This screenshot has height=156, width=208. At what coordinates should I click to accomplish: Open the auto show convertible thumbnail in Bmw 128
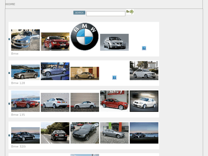coord(55,71)
